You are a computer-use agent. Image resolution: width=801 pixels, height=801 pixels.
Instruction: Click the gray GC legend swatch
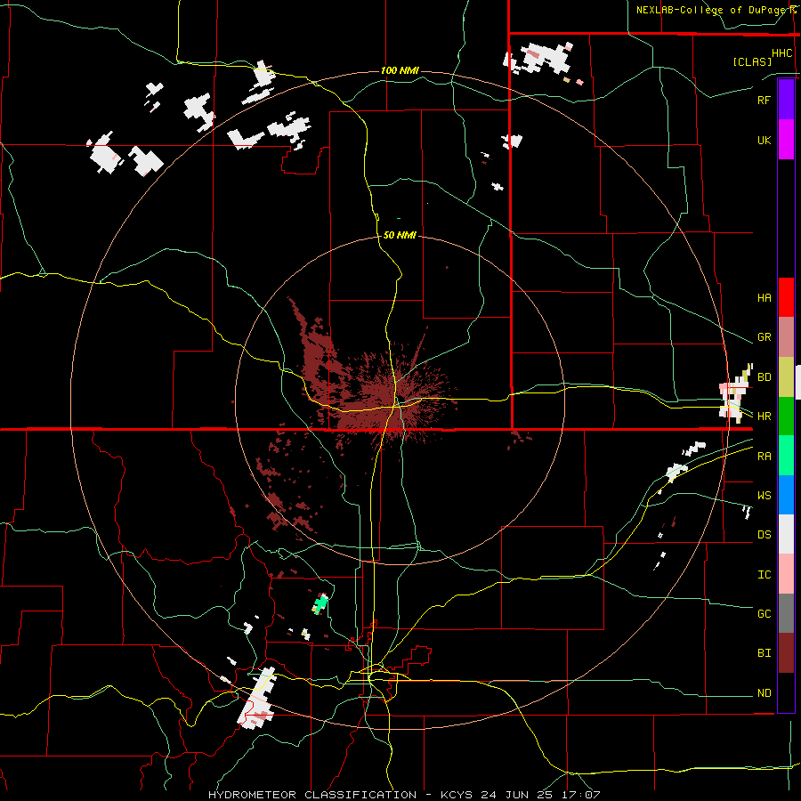coord(786,613)
